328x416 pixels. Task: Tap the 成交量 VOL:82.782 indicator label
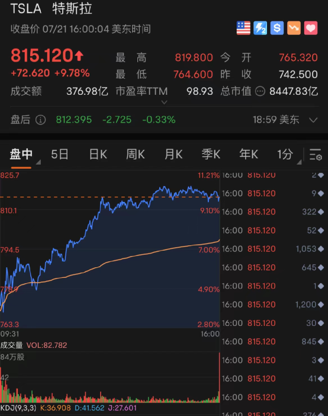click(34, 345)
